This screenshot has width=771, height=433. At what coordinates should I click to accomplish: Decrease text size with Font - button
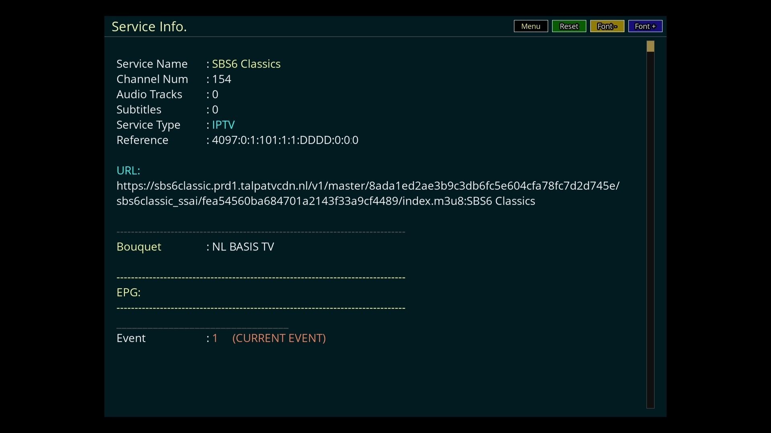point(607,26)
